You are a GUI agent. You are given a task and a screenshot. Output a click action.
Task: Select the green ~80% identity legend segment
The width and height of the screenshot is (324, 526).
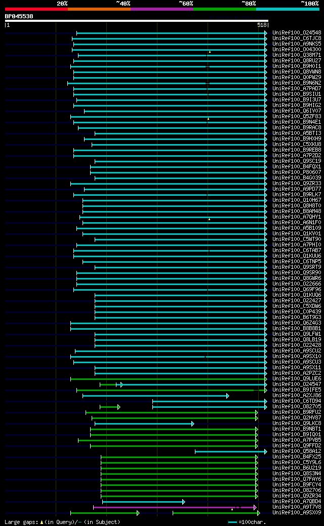pos(225,9)
